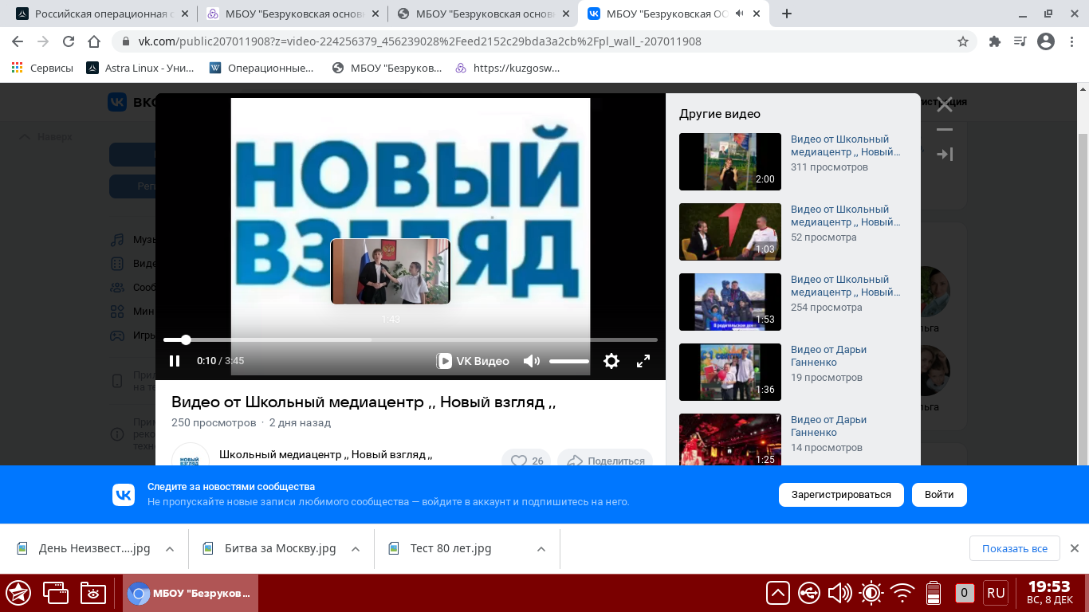Minimize the video player overlay
This screenshot has height=612, width=1089.
[945, 129]
